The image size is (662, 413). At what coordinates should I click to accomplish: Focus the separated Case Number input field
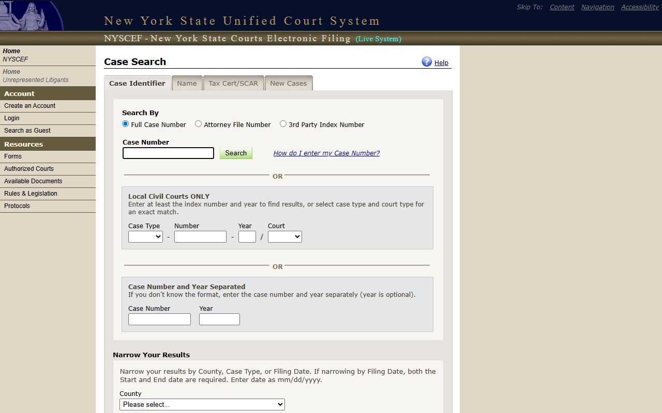coord(159,319)
